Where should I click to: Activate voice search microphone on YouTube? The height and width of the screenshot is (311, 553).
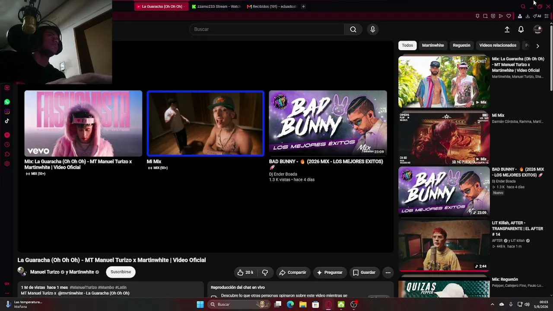tap(373, 29)
